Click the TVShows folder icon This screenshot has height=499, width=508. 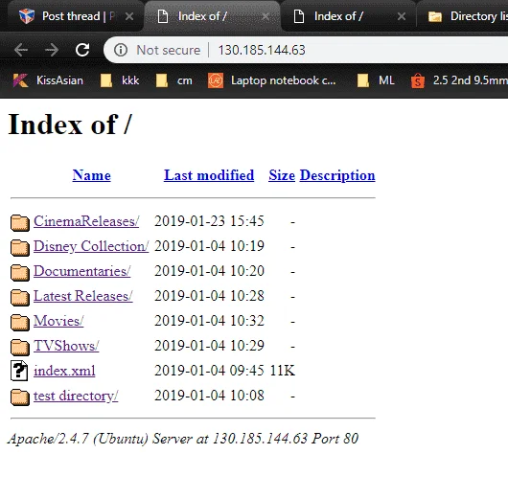tap(20, 348)
